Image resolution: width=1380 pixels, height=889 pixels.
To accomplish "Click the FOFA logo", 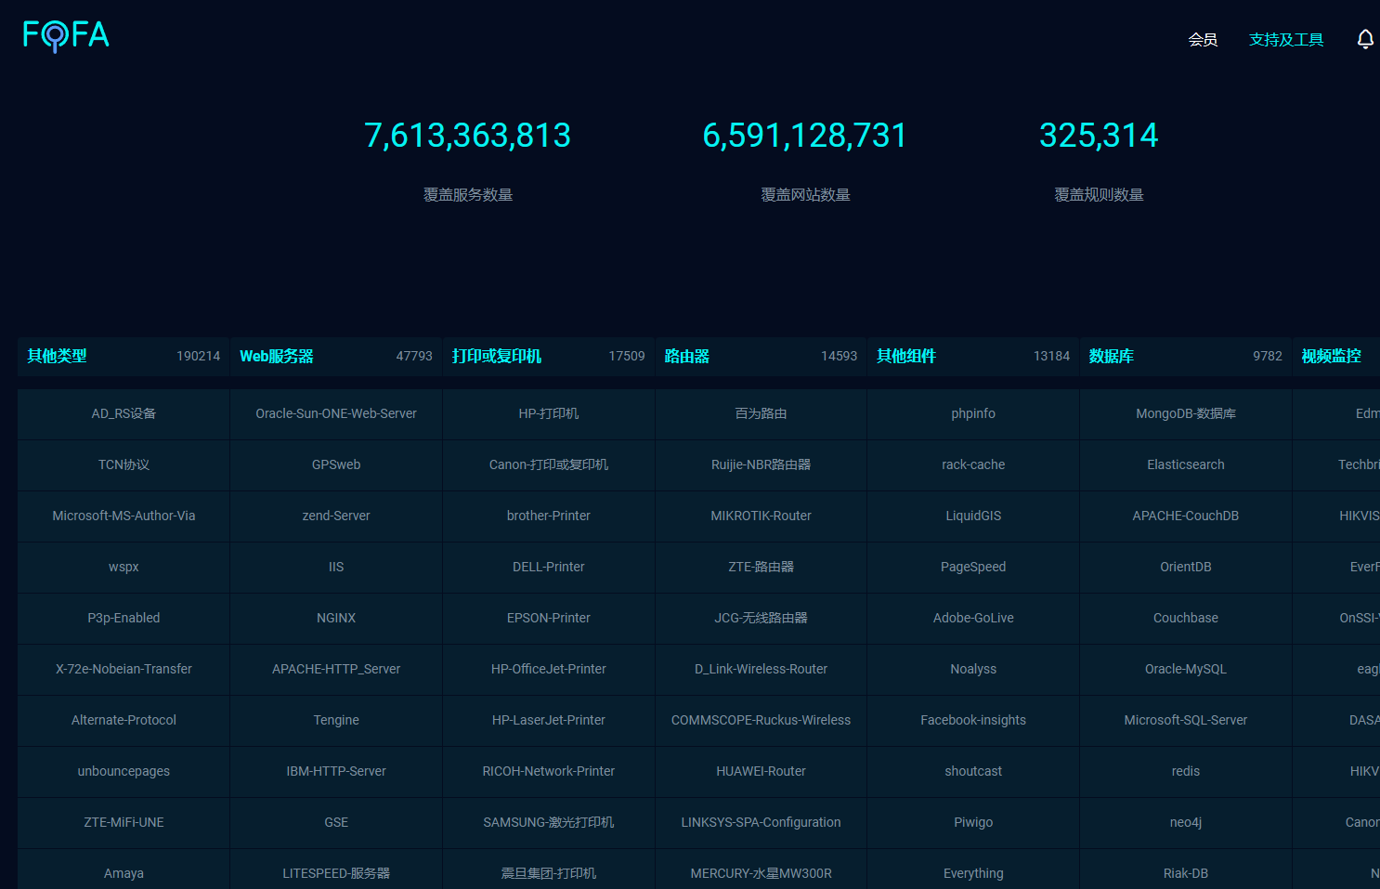I will [66, 35].
